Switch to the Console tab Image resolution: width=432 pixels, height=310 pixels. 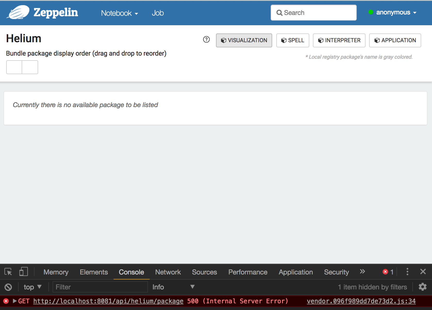(x=131, y=272)
